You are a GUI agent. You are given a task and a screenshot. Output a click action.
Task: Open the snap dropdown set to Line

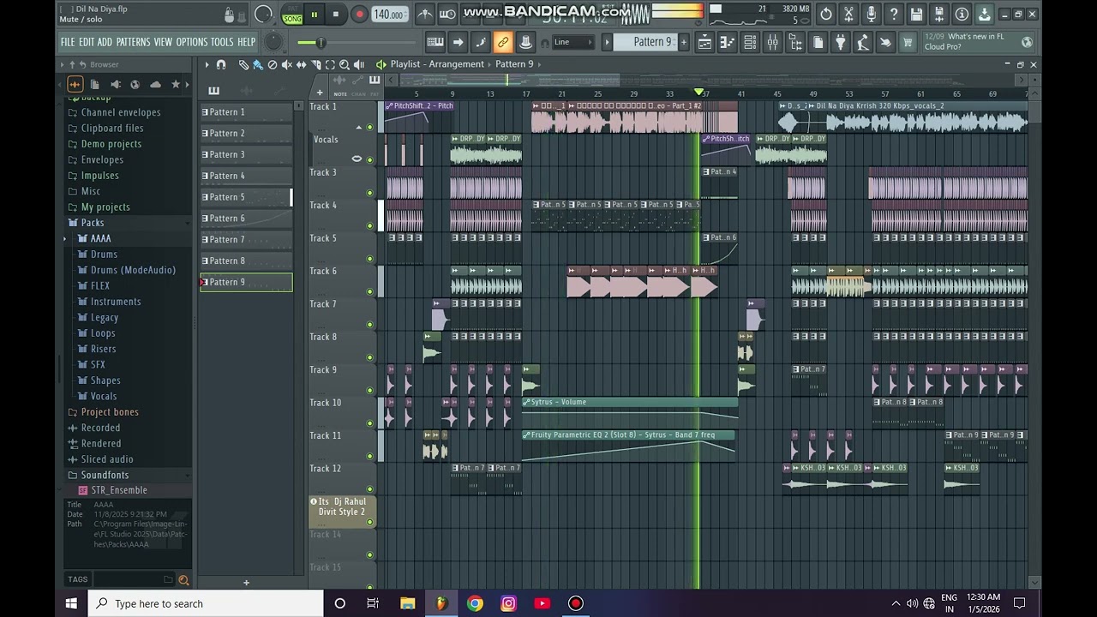tap(573, 42)
